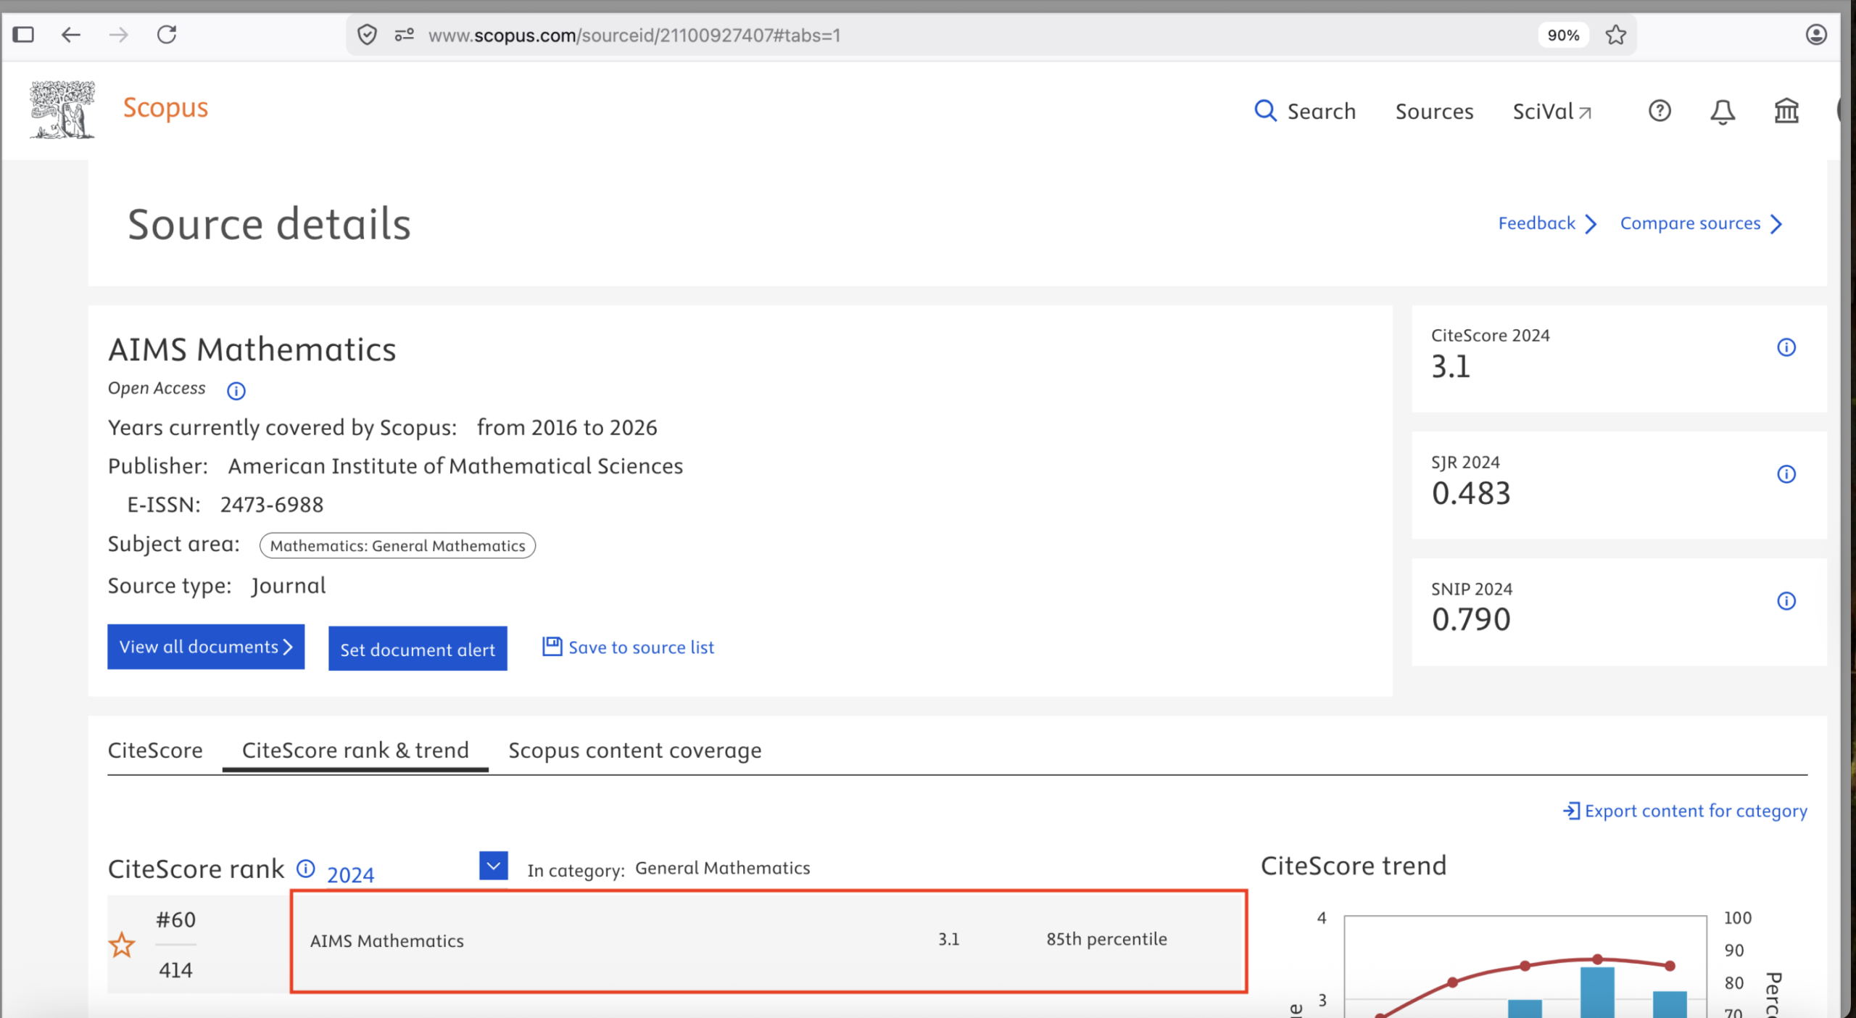Image resolution: width=1856 pixels, height=1018 pixels.
Task: Click the coverage years from 2016 to 2026
Action: click(567, 428)
